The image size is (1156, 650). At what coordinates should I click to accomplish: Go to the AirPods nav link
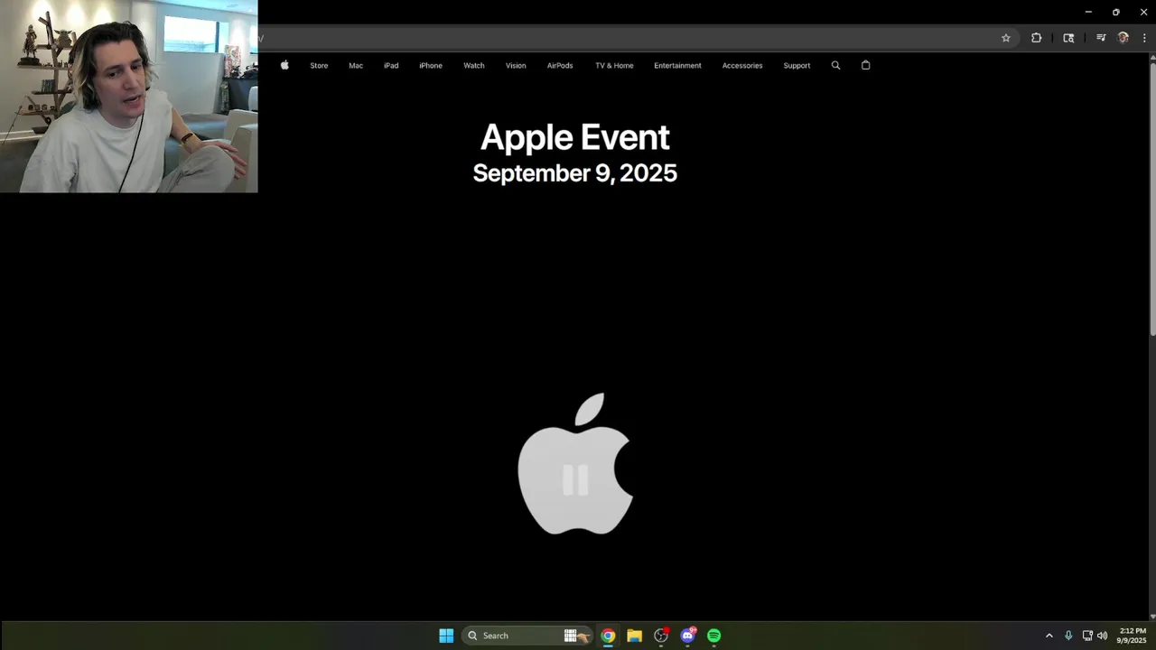560,65
